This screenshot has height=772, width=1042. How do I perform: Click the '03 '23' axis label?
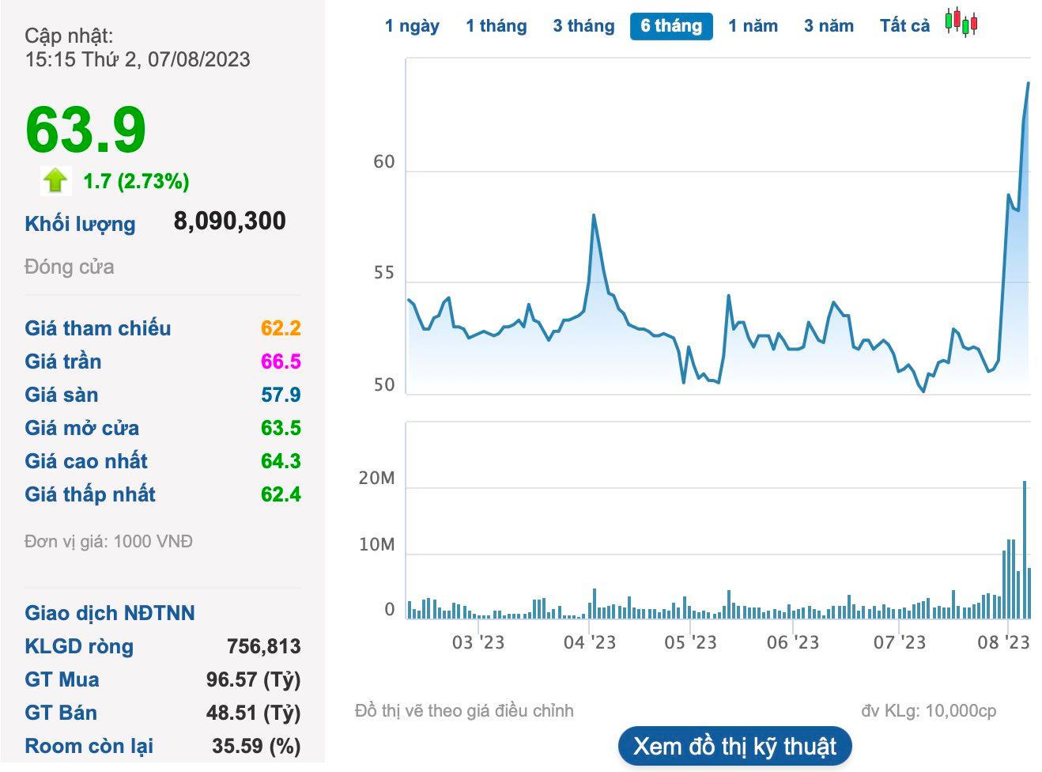(478, 641)
